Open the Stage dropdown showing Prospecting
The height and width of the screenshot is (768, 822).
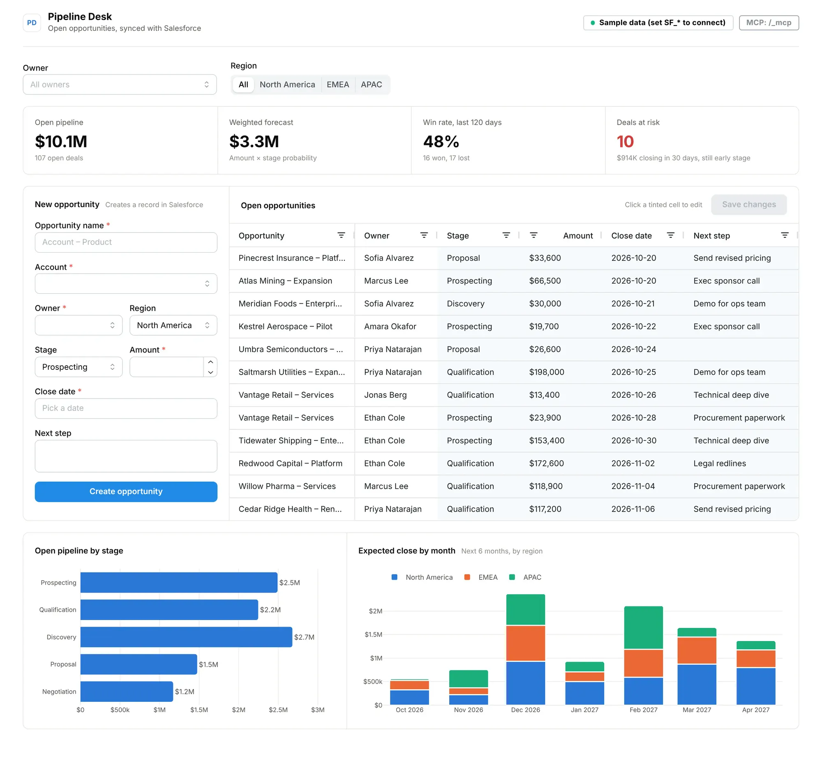(x=79, y=367)
